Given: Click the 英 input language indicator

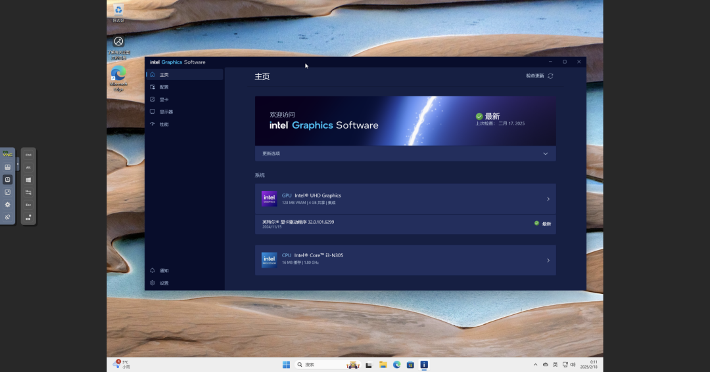Looking at the screenshot, I should pos(555,365).
